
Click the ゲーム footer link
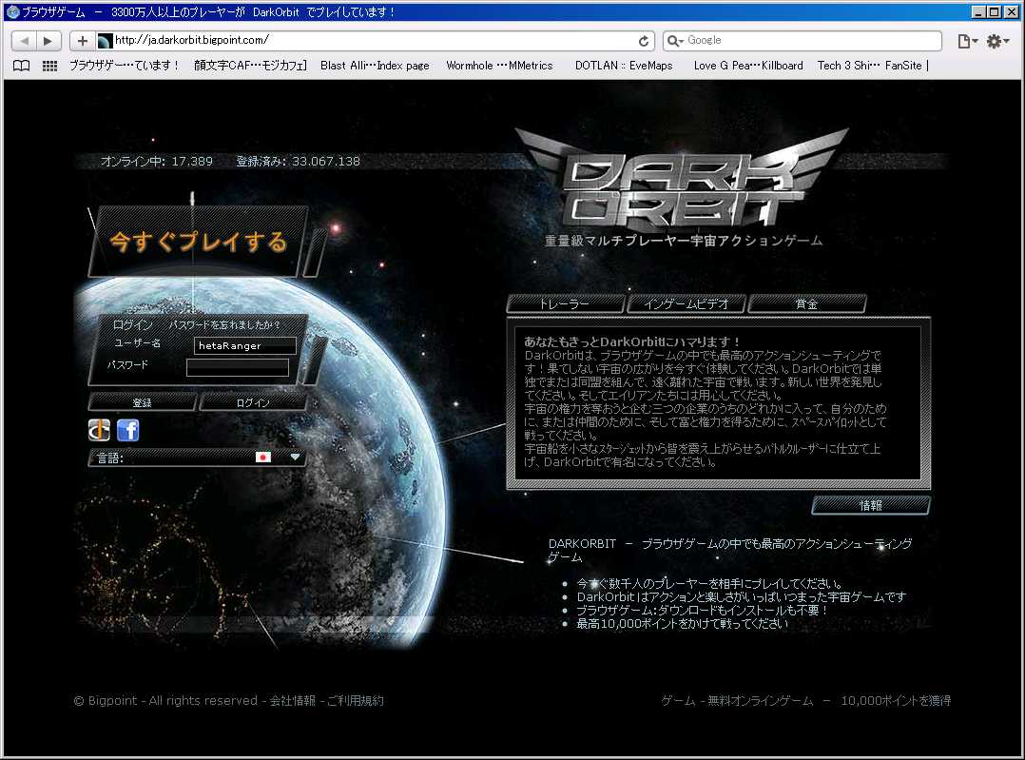coord(678,700)
